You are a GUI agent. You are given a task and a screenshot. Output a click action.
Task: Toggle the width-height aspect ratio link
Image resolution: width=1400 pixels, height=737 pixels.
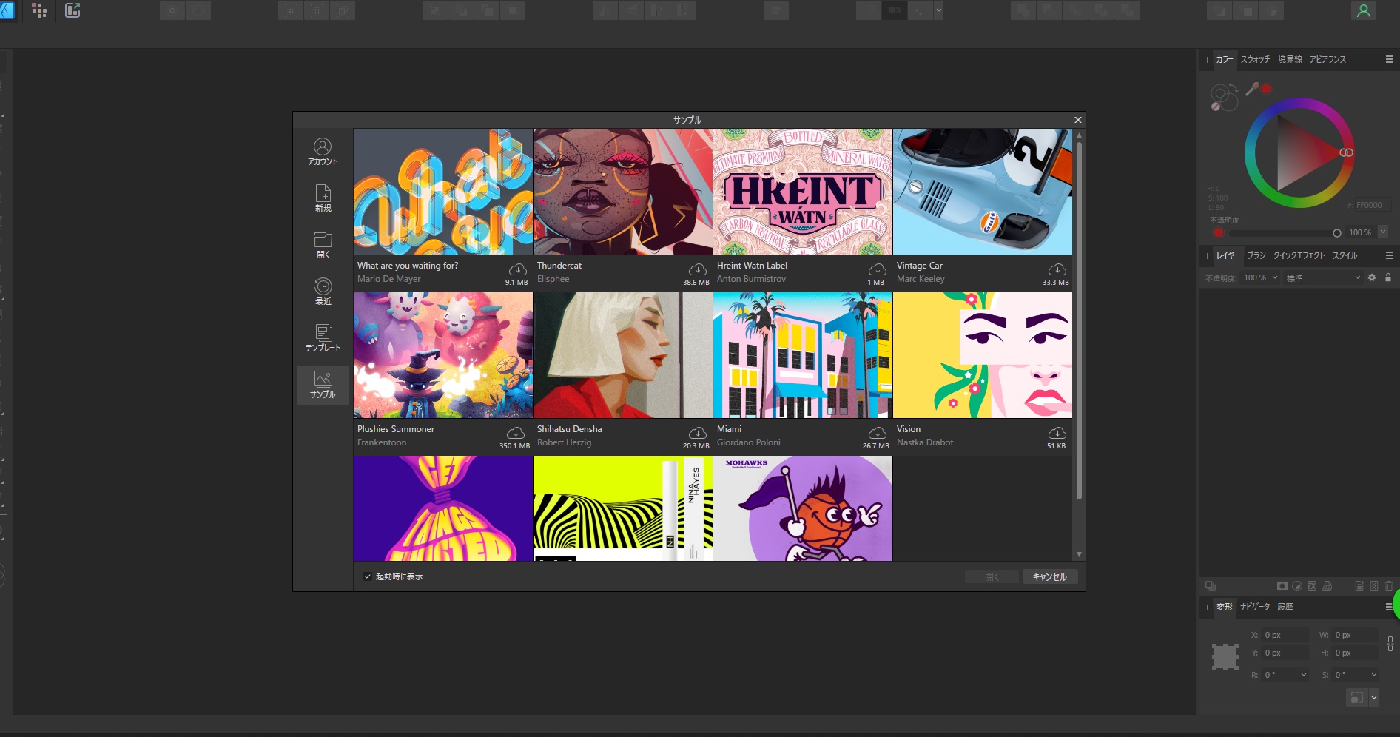click(1390, 644)
